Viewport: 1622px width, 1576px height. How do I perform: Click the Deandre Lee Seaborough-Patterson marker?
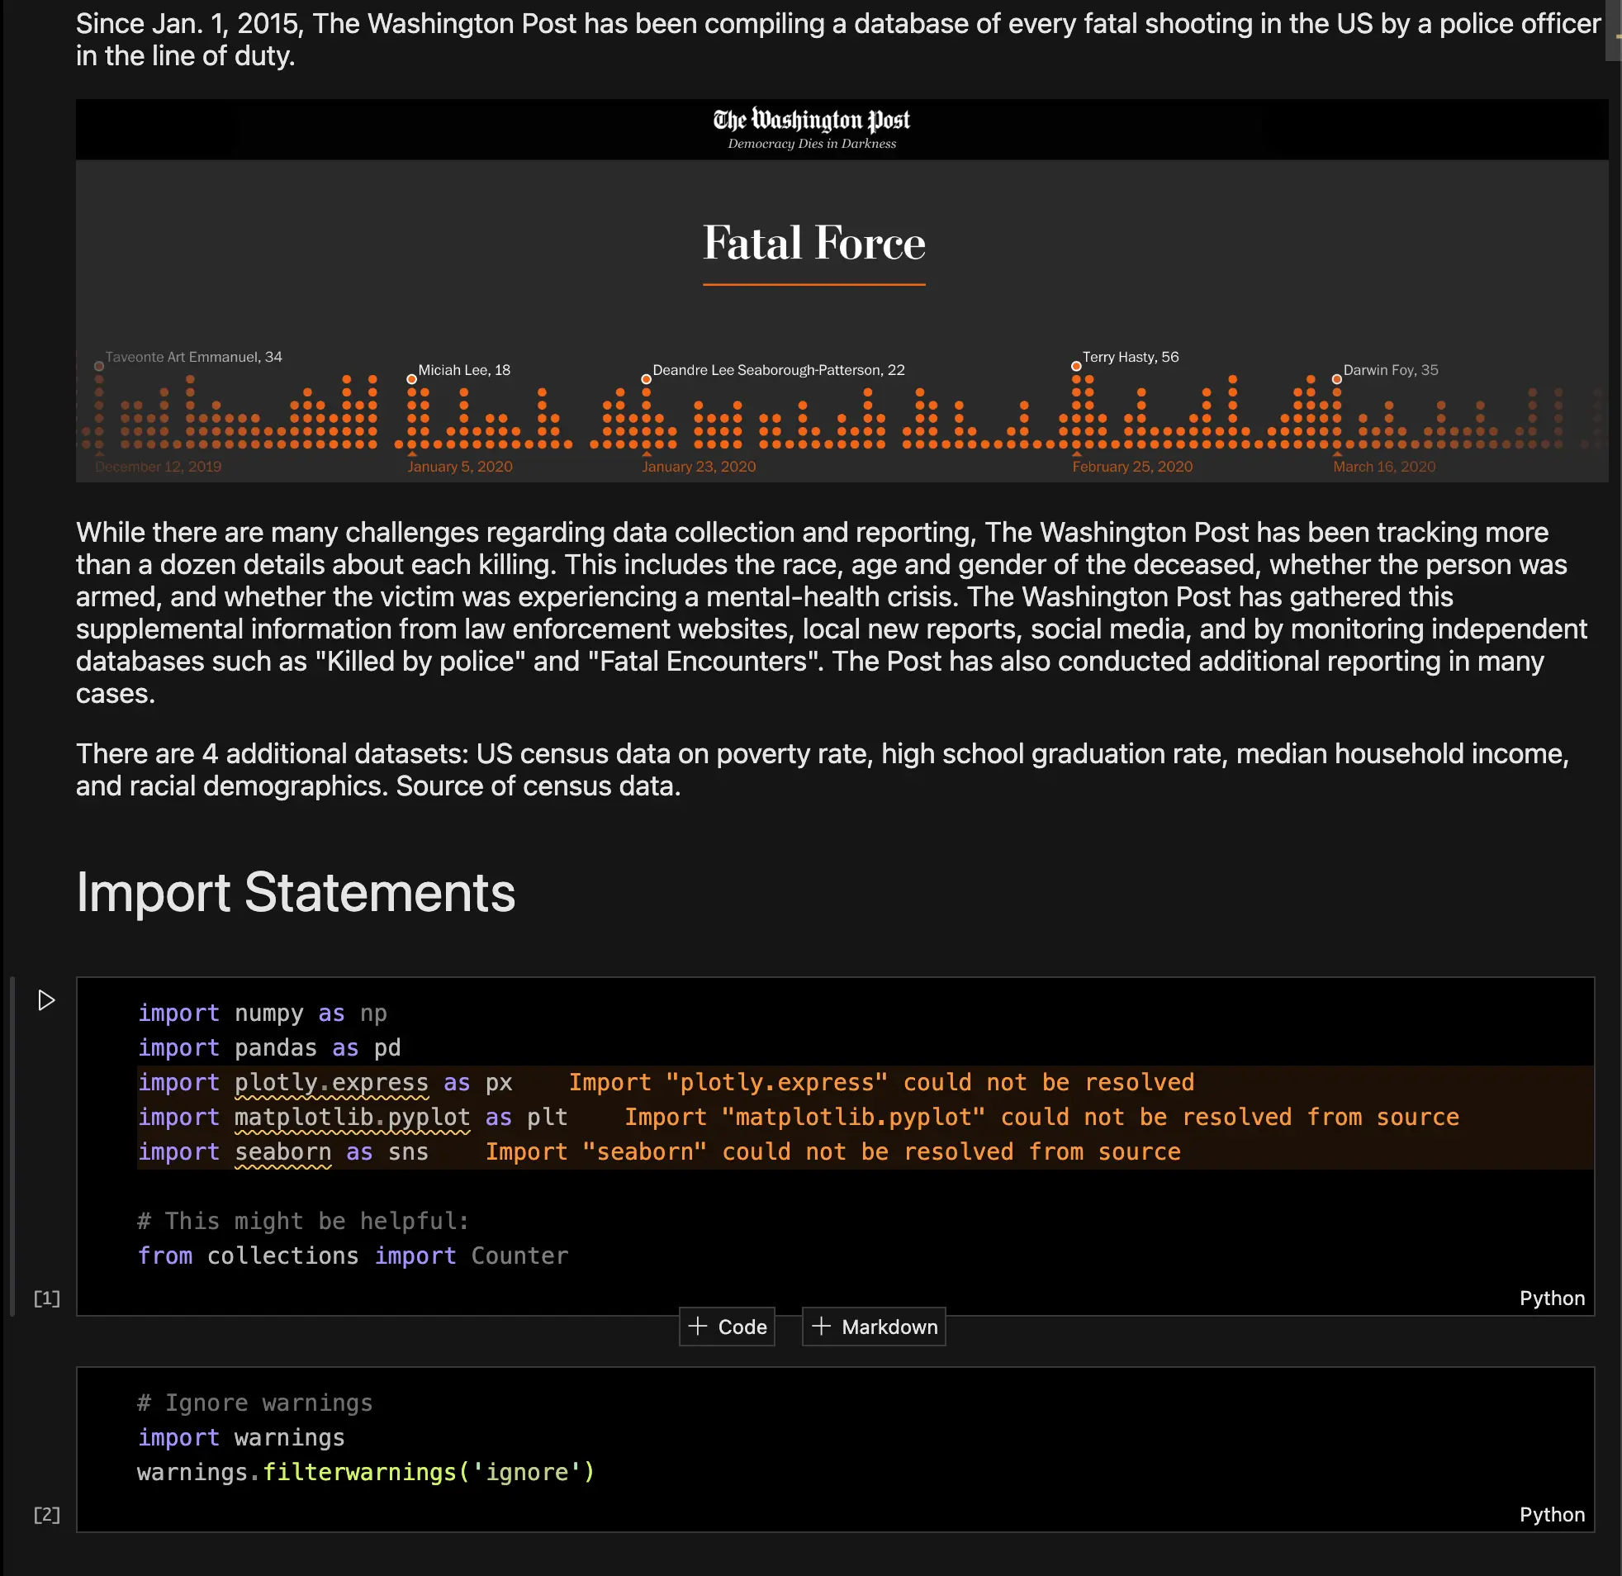(x=647, y=379)
